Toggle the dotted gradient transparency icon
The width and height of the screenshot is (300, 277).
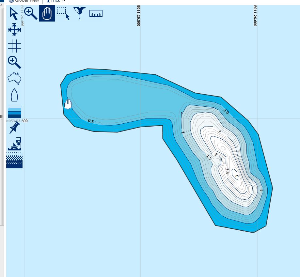click(14, 160)
